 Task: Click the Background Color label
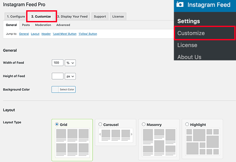[x=16, y=90]
